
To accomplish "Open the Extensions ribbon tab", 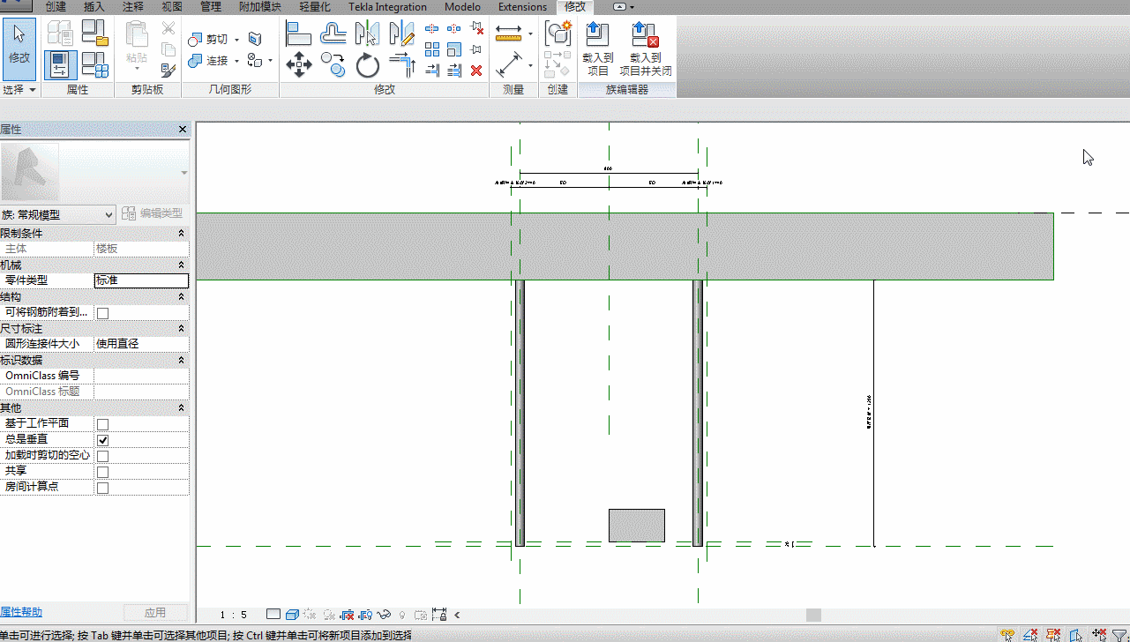I will pyautogui.click(x=522, y=6).
